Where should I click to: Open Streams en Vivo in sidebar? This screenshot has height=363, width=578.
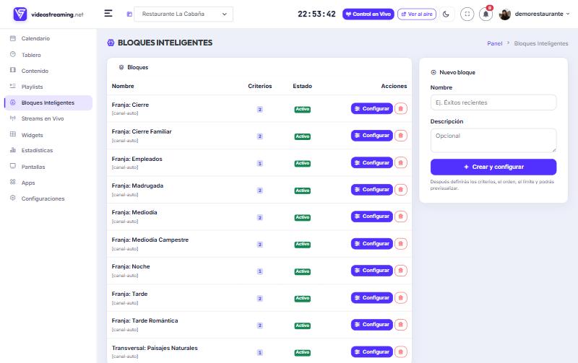point(43,118)
